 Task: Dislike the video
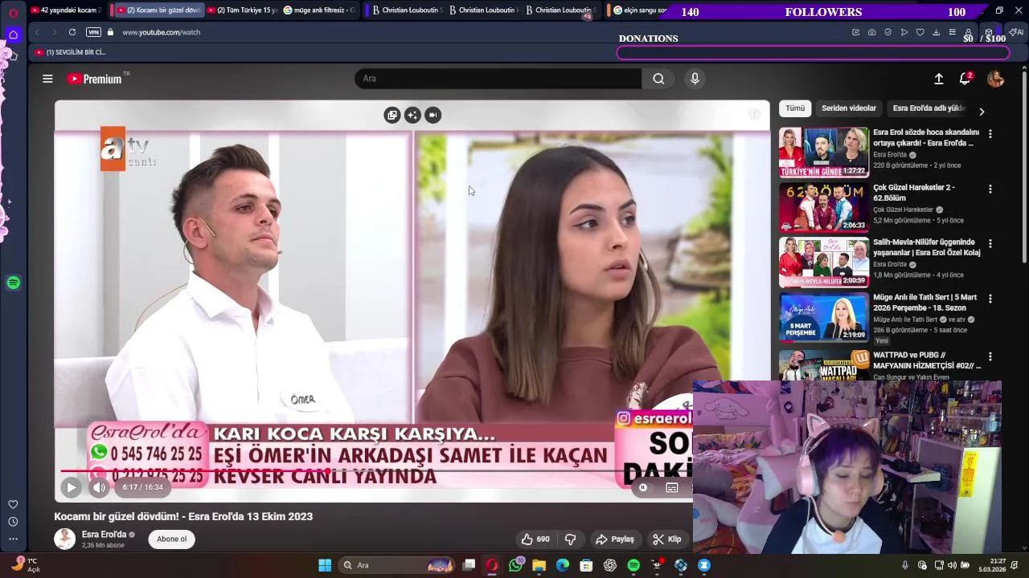(x=571, y=539)
